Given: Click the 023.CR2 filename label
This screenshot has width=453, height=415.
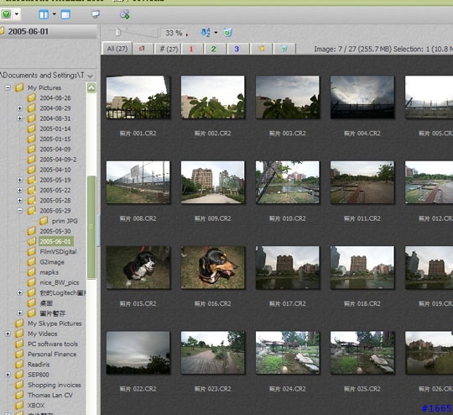Looking at the screenshot, I should 212,389.
